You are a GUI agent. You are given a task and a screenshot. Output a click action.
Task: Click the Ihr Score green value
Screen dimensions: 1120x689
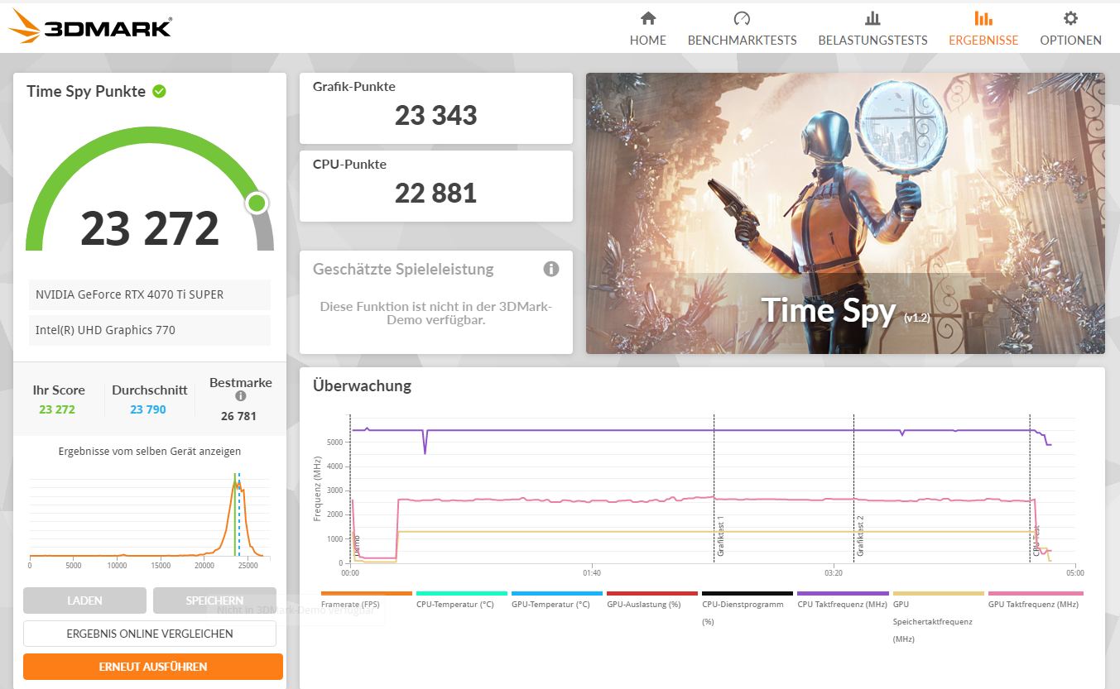[57, 409]
